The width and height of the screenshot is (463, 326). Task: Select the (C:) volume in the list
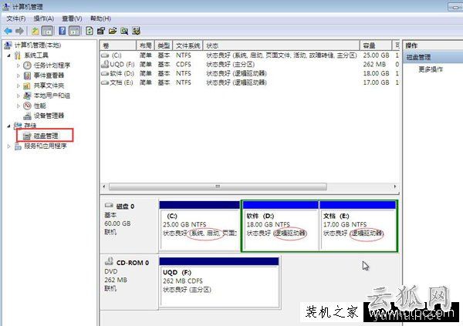(x=117, y=55)
